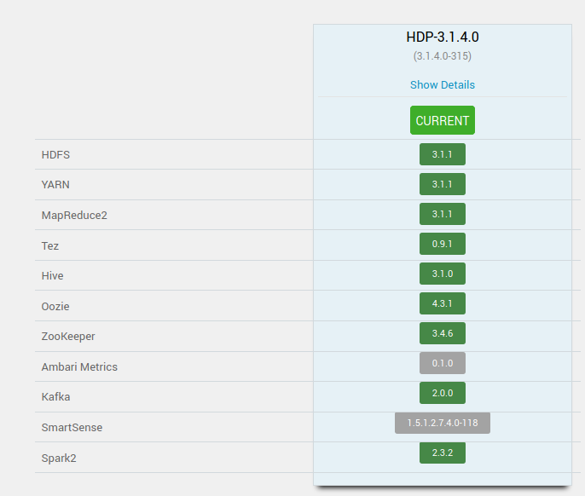Image resolution: width=585 pixels, height=496 pixels.
Task: Click the green CURRENT button
Action: point(443,120)
